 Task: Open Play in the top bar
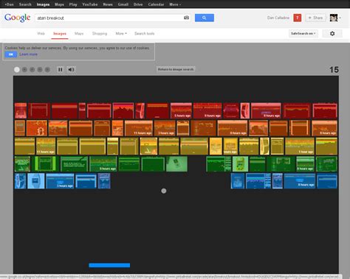(73, 4)
